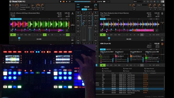Select loop size 8 on deck A
The width and height of the screenshot is (174, 98).
click(x=45, y=35)
